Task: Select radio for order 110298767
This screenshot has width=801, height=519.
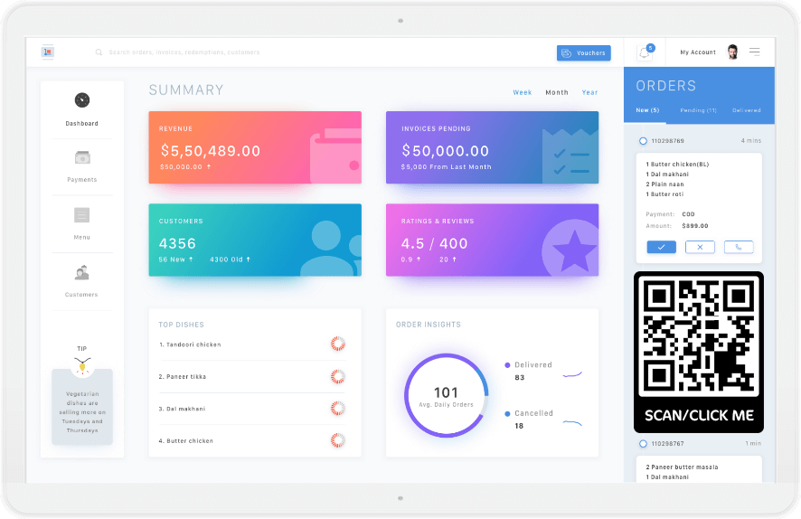Action: coord(643,444)
